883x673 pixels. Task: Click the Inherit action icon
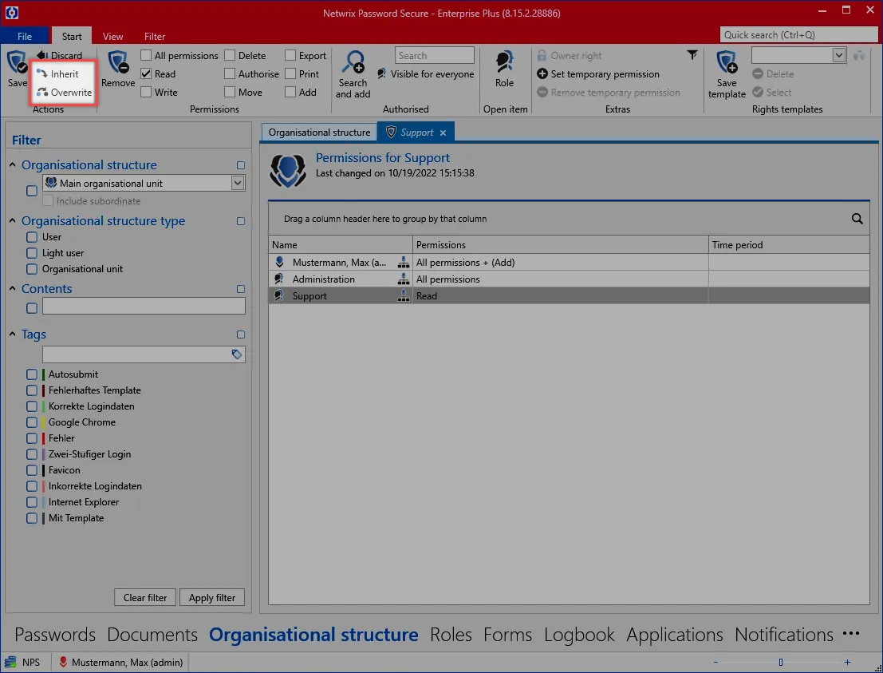click(x=43, y=74)
